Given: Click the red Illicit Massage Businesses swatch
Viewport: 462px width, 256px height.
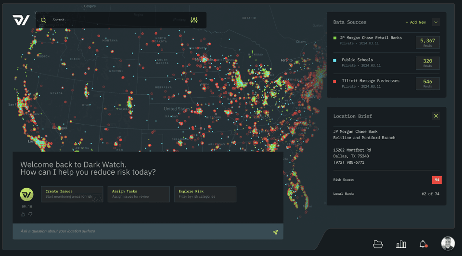Looking at the screenshot, I should pos(335,81).
